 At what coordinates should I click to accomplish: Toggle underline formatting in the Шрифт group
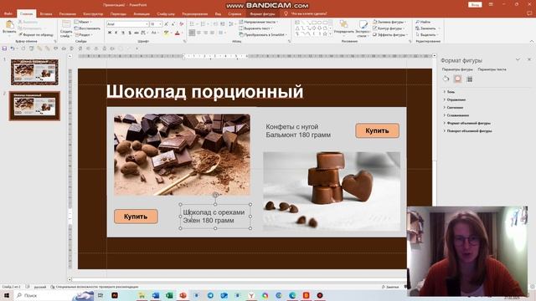tap(123, 33)
